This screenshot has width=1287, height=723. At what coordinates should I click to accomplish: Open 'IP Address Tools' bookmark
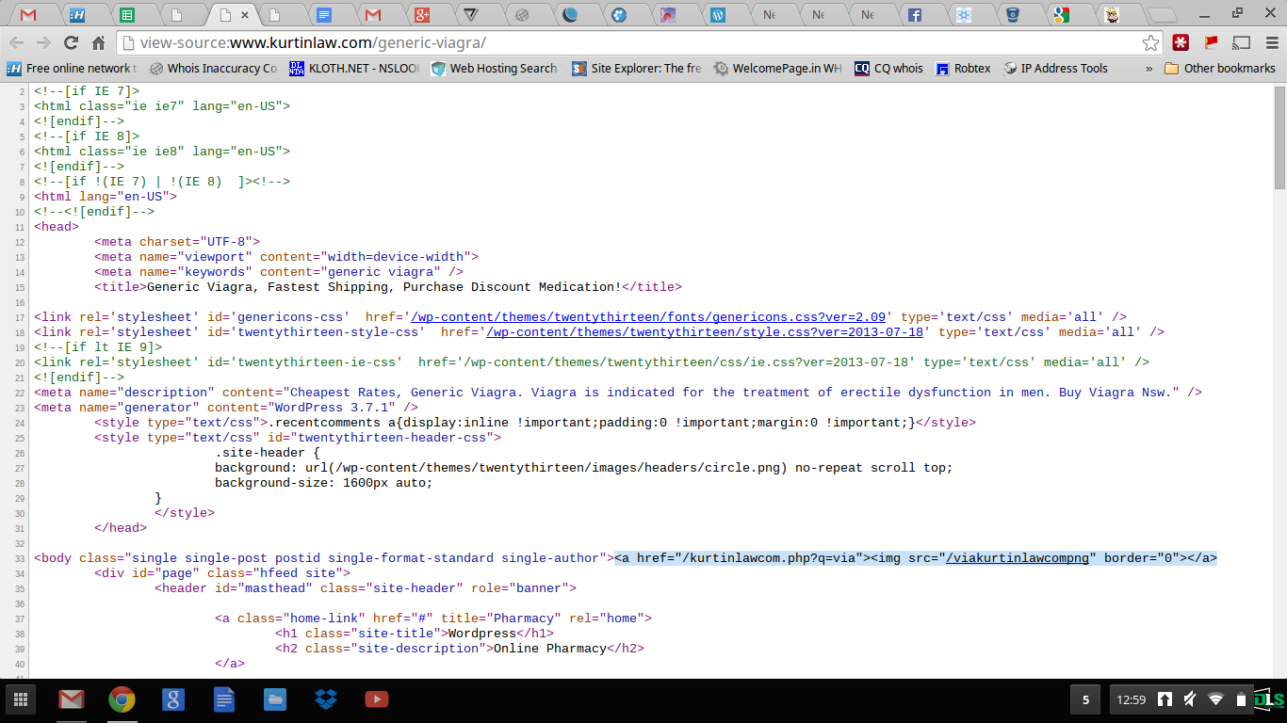point(1055,68)
